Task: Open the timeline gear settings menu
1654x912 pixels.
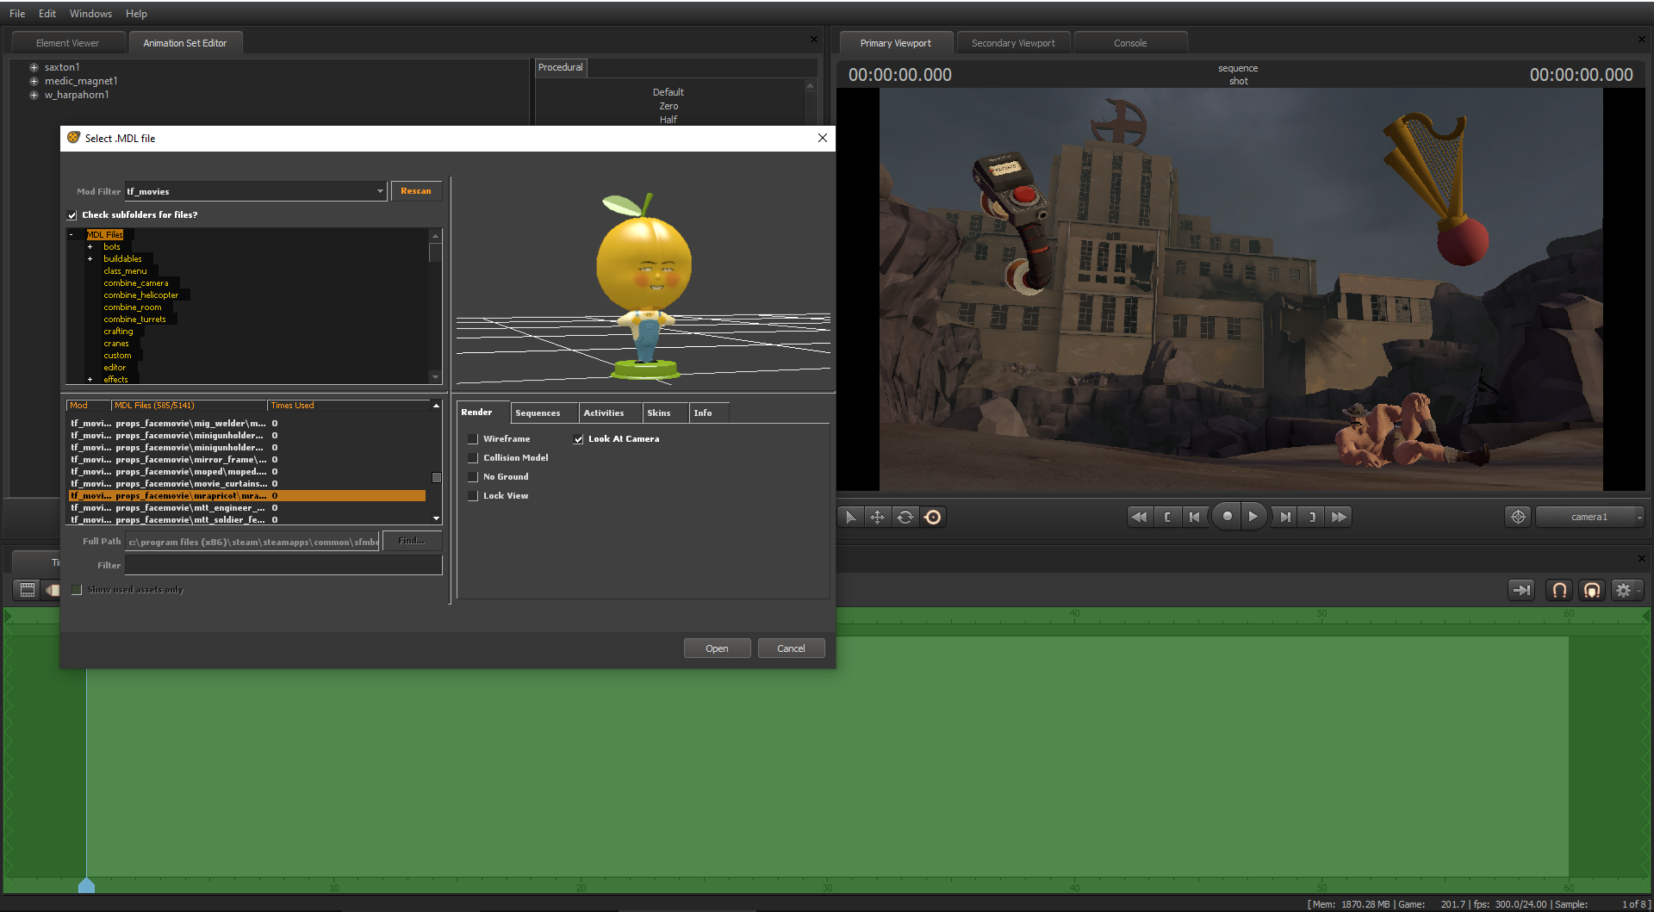Action: click(1626, 590)
